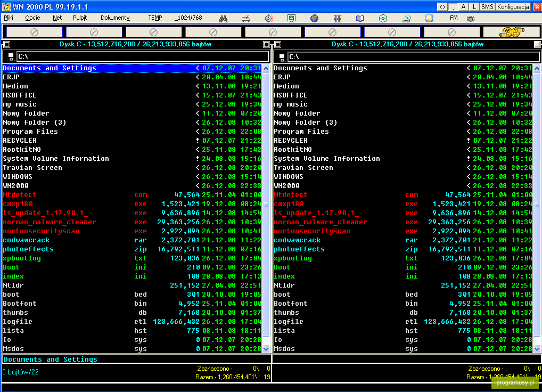Click the right panel C:\ path field
The image size is (542, 392).
413,56
